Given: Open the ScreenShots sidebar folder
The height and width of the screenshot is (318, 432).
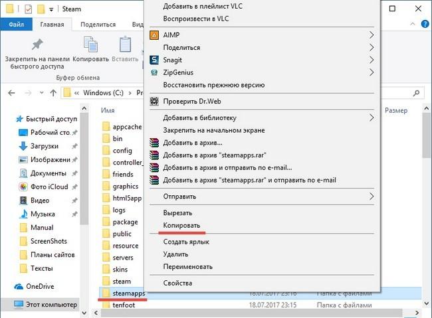Looking at the screenshot, I should (49, 241).
